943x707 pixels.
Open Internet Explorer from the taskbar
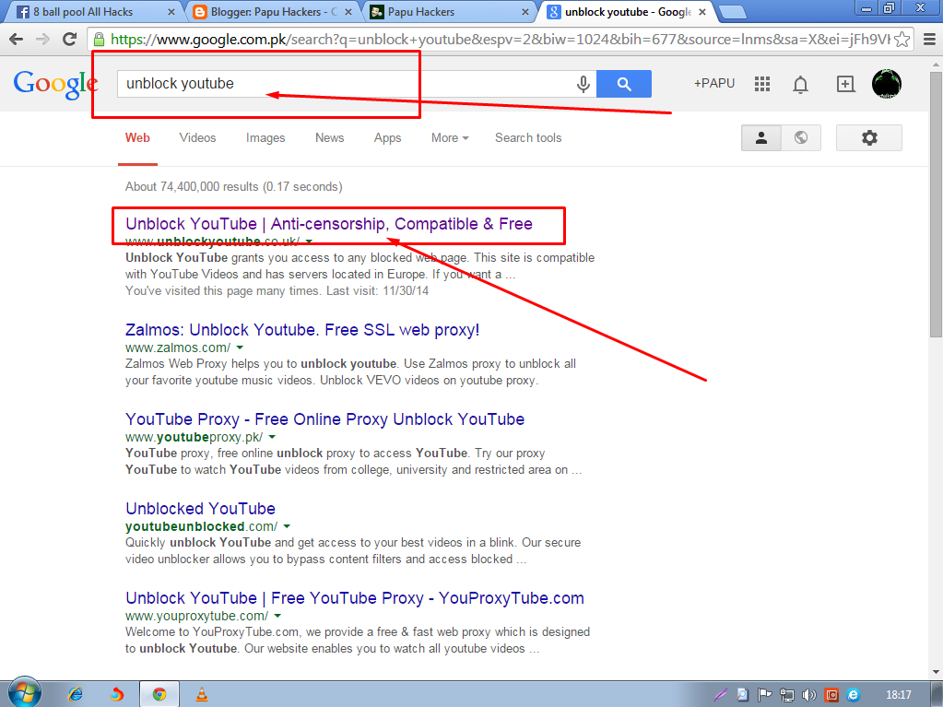(76, 694)
